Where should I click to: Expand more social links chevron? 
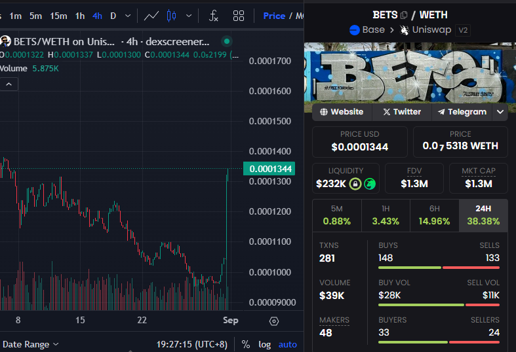click(x=500, y=112)
